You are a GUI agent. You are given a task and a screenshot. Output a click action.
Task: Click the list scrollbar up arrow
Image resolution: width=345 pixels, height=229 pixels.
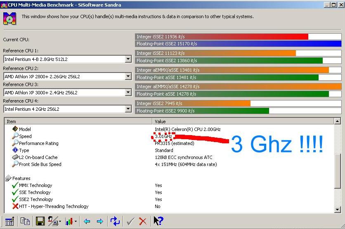pyautogui.click(x=337, y=121)
